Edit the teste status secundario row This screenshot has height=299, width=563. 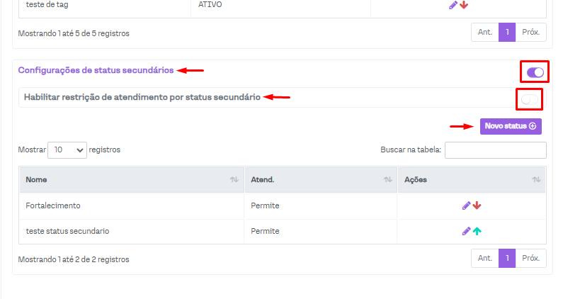(x=466, y=231)
